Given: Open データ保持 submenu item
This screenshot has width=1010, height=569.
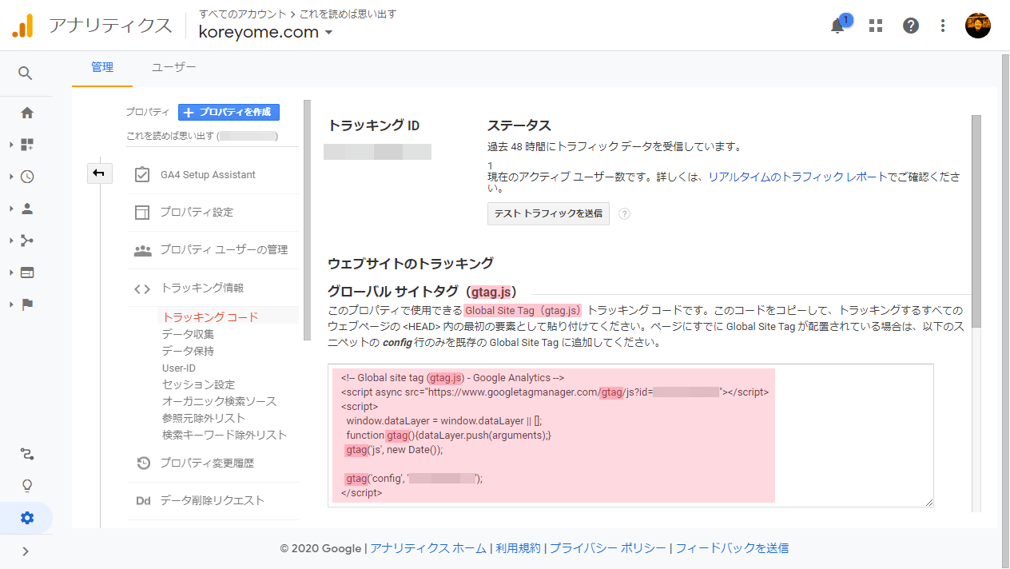Looking at the screenshot, I should (188, 351).
